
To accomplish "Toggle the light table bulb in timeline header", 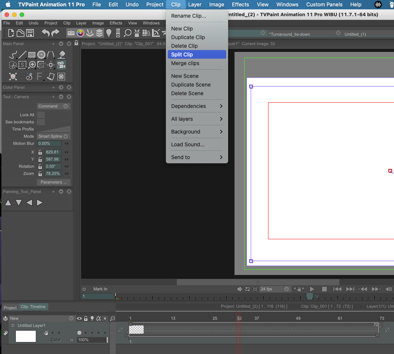I will [x=92, y=318].
